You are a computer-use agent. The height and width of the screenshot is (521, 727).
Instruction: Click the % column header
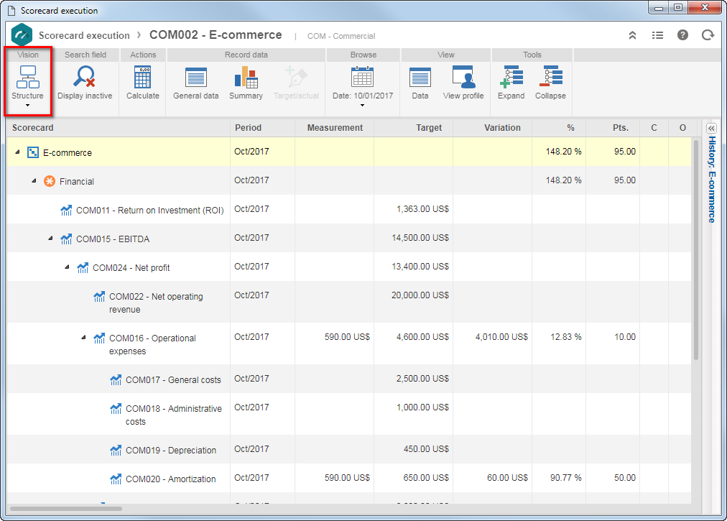click(559, 128)
